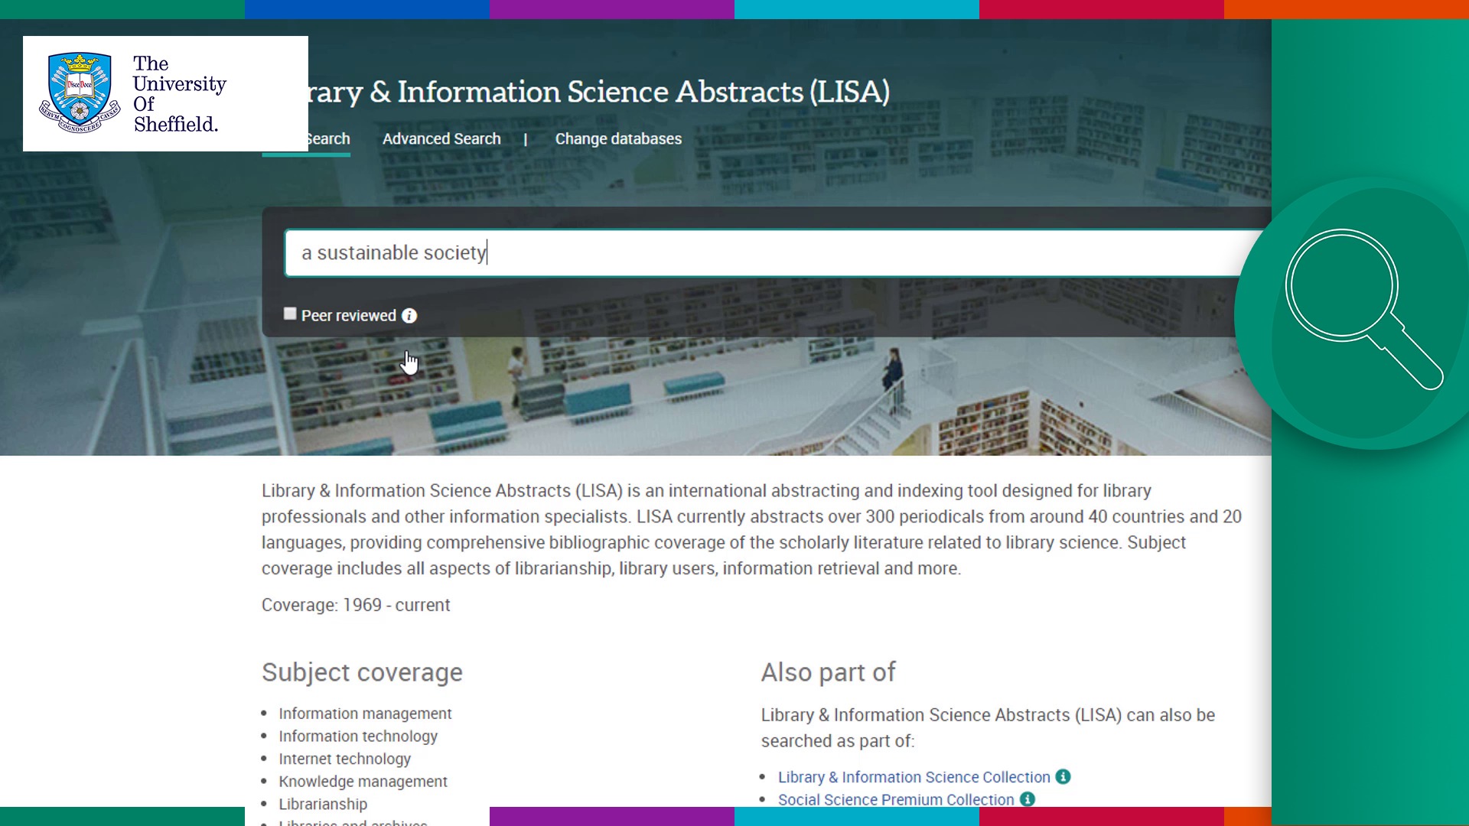
Task: Click the Subject coverage heading
Action: (x=362, y=672)
